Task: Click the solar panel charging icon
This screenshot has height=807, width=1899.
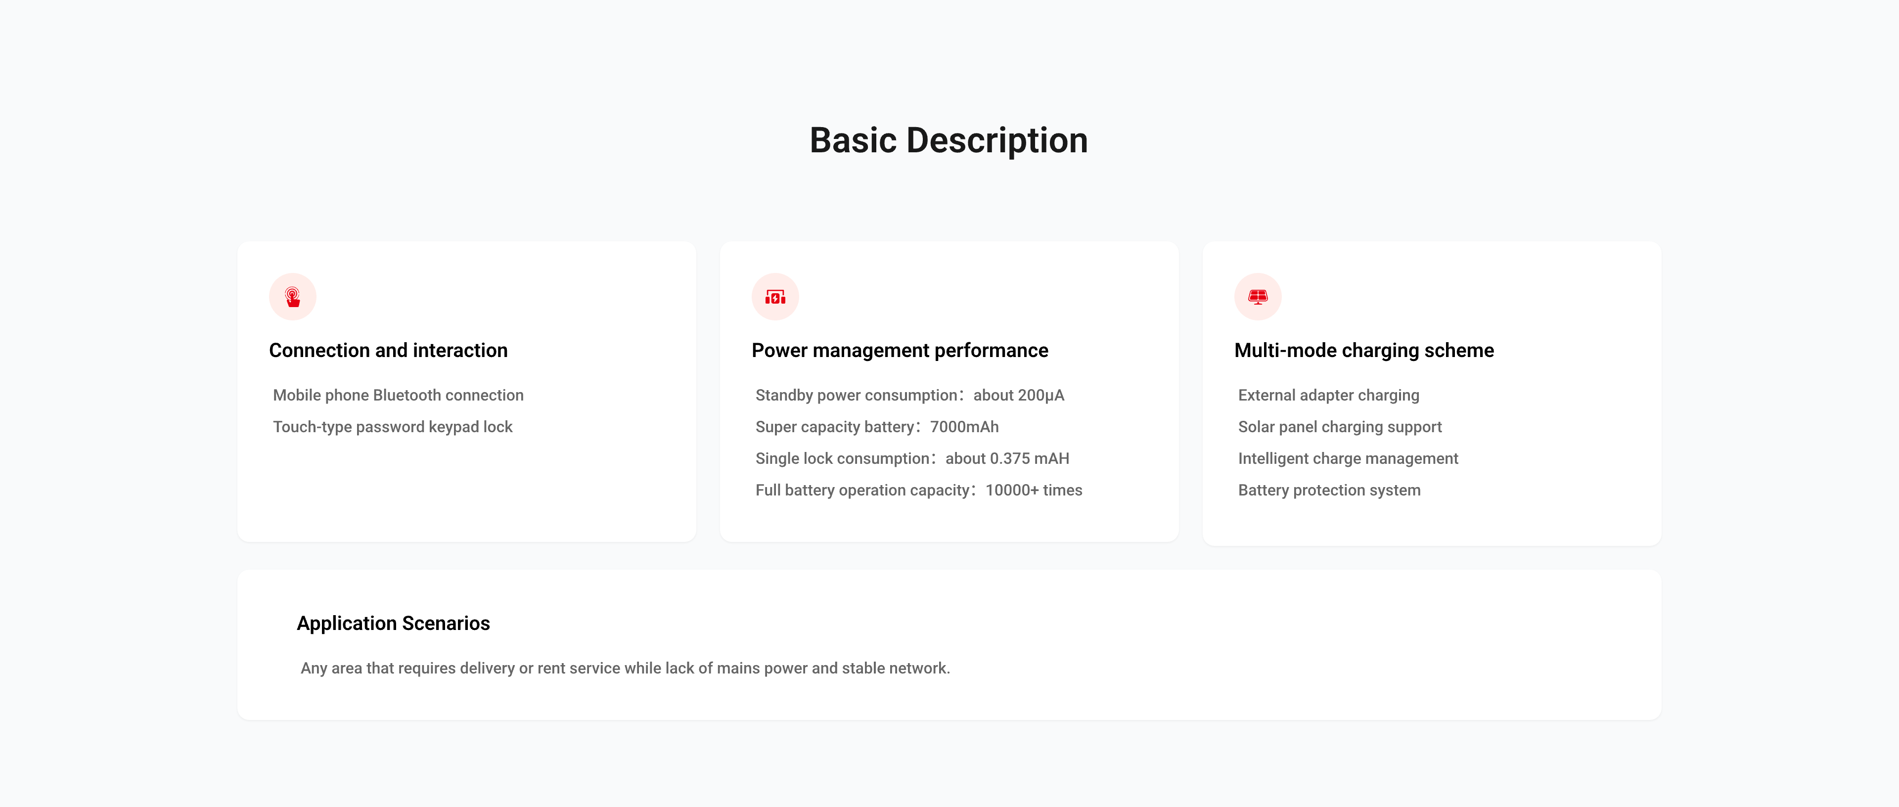Action: [x=1258, y=297]
